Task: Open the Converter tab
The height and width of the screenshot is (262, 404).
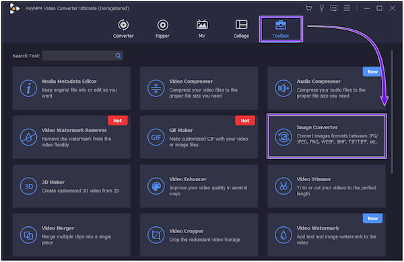Action: click(x=123, y=29)
